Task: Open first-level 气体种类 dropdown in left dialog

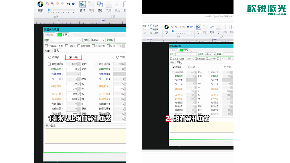Action: (x=73, y=74)
